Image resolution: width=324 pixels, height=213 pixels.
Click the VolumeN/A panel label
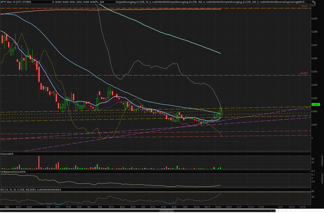click(8, 154)
